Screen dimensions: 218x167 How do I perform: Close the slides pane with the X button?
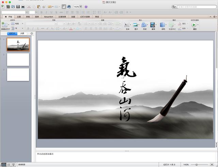coord(32,33)
